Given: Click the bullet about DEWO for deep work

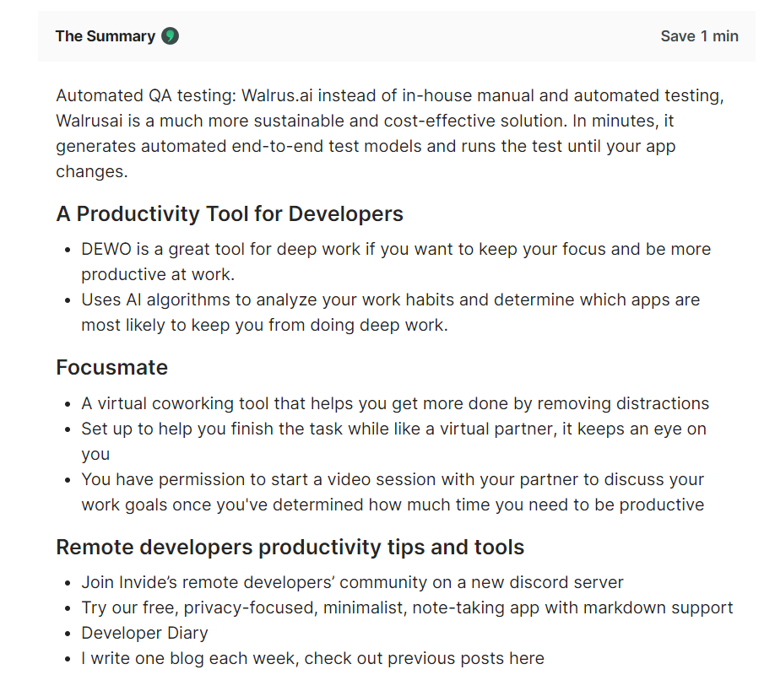Looking at the screenshot, I should click(x=396, y=262).
